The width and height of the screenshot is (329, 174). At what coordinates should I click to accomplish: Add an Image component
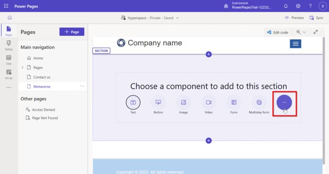coord(183,105)
